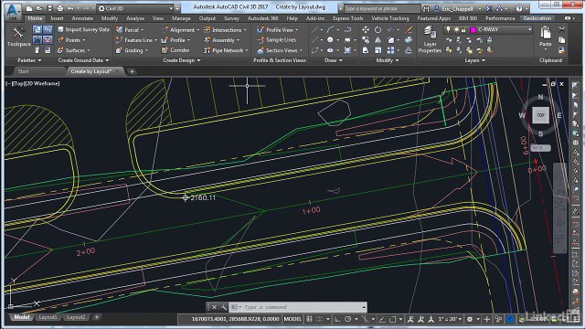Click the Import Survey Data icon
The width and height of the screenshot is (585, 329).
(x=60, y=29)
